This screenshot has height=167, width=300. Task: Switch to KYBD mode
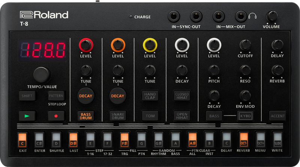pyautogui.click(x=245, y=116)
